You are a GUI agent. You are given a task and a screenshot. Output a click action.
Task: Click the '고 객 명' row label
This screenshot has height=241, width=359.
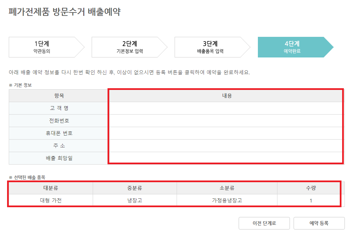coord(59,108)
